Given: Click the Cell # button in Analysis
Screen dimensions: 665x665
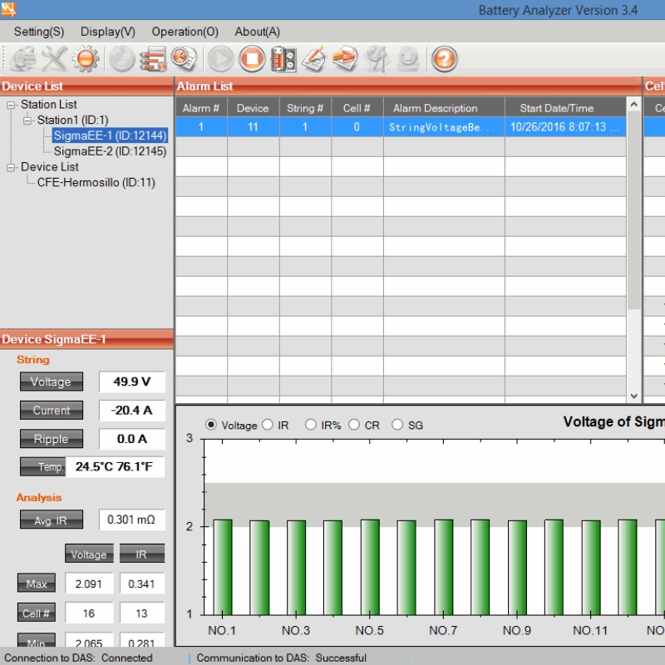Looking at the screenshot, I should point(37,613).
